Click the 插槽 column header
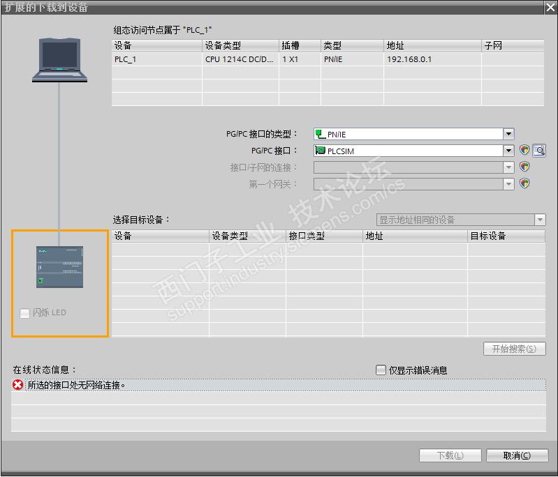 coord(300,45)
